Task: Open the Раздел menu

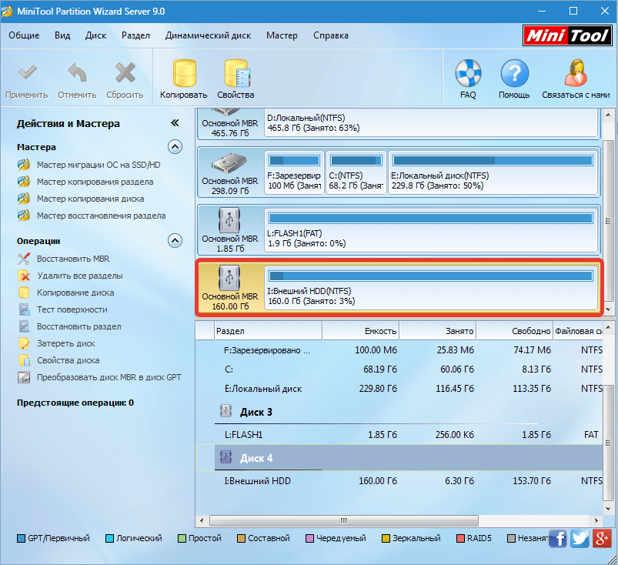Action: click(x=135, y=35)
